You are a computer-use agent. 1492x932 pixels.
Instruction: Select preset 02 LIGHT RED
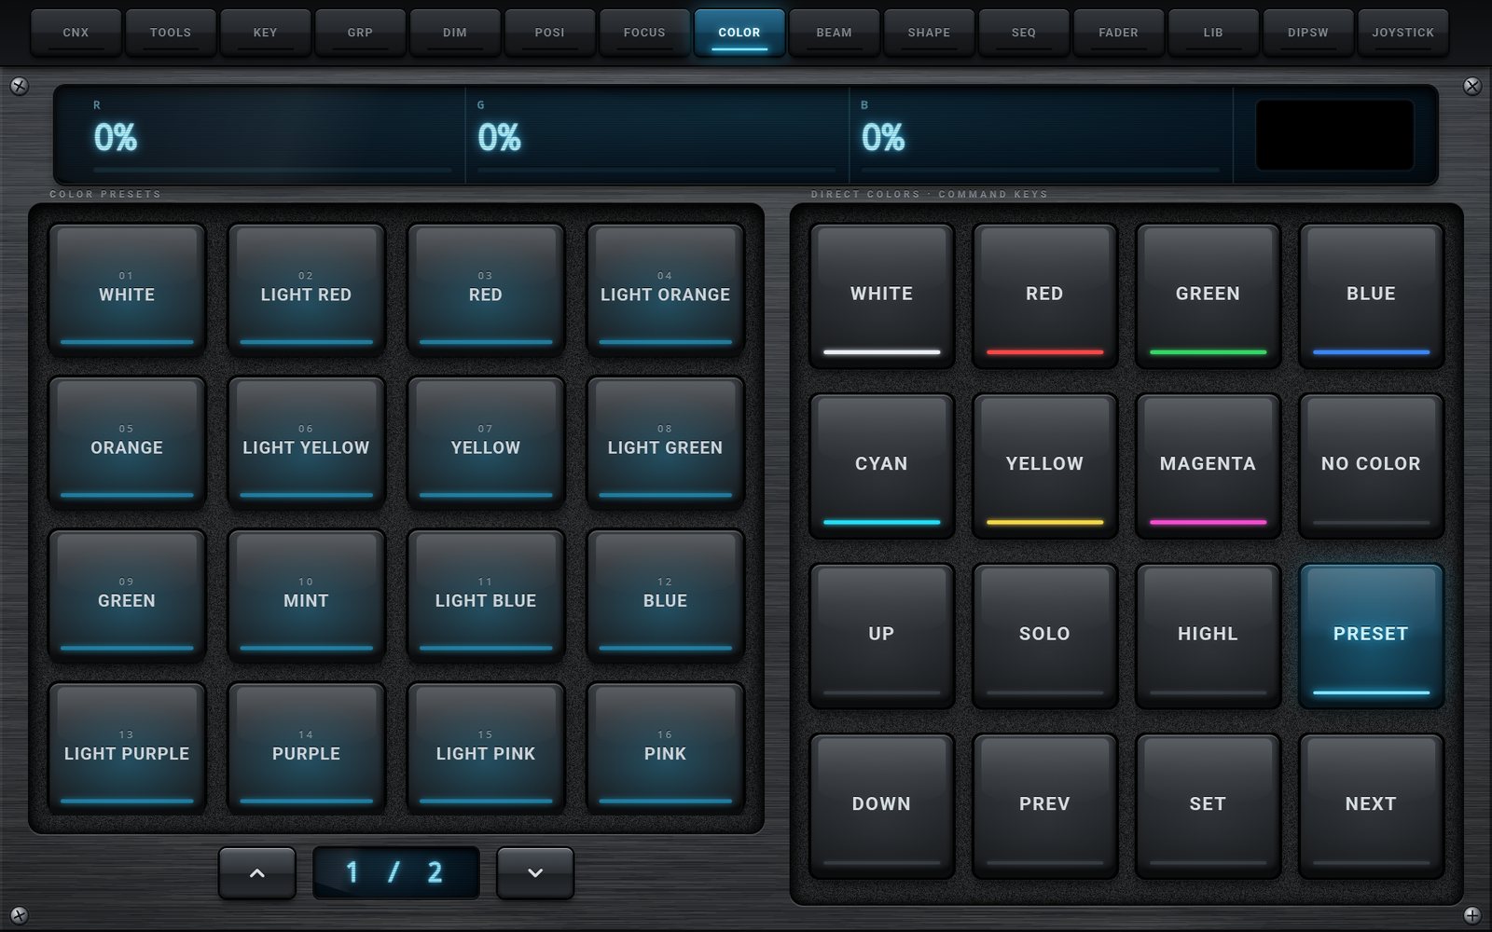[x=306, y=289]
